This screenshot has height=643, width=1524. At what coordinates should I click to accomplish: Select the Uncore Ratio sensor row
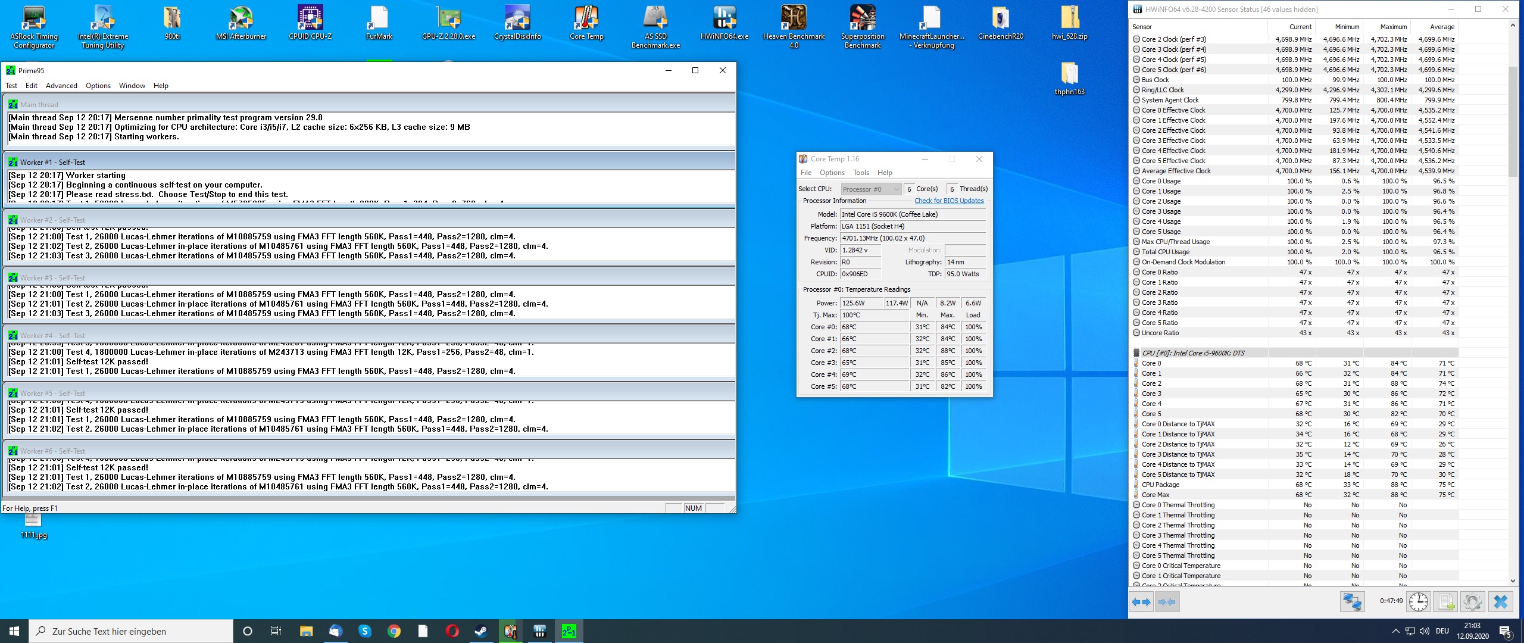(1294, 333)
